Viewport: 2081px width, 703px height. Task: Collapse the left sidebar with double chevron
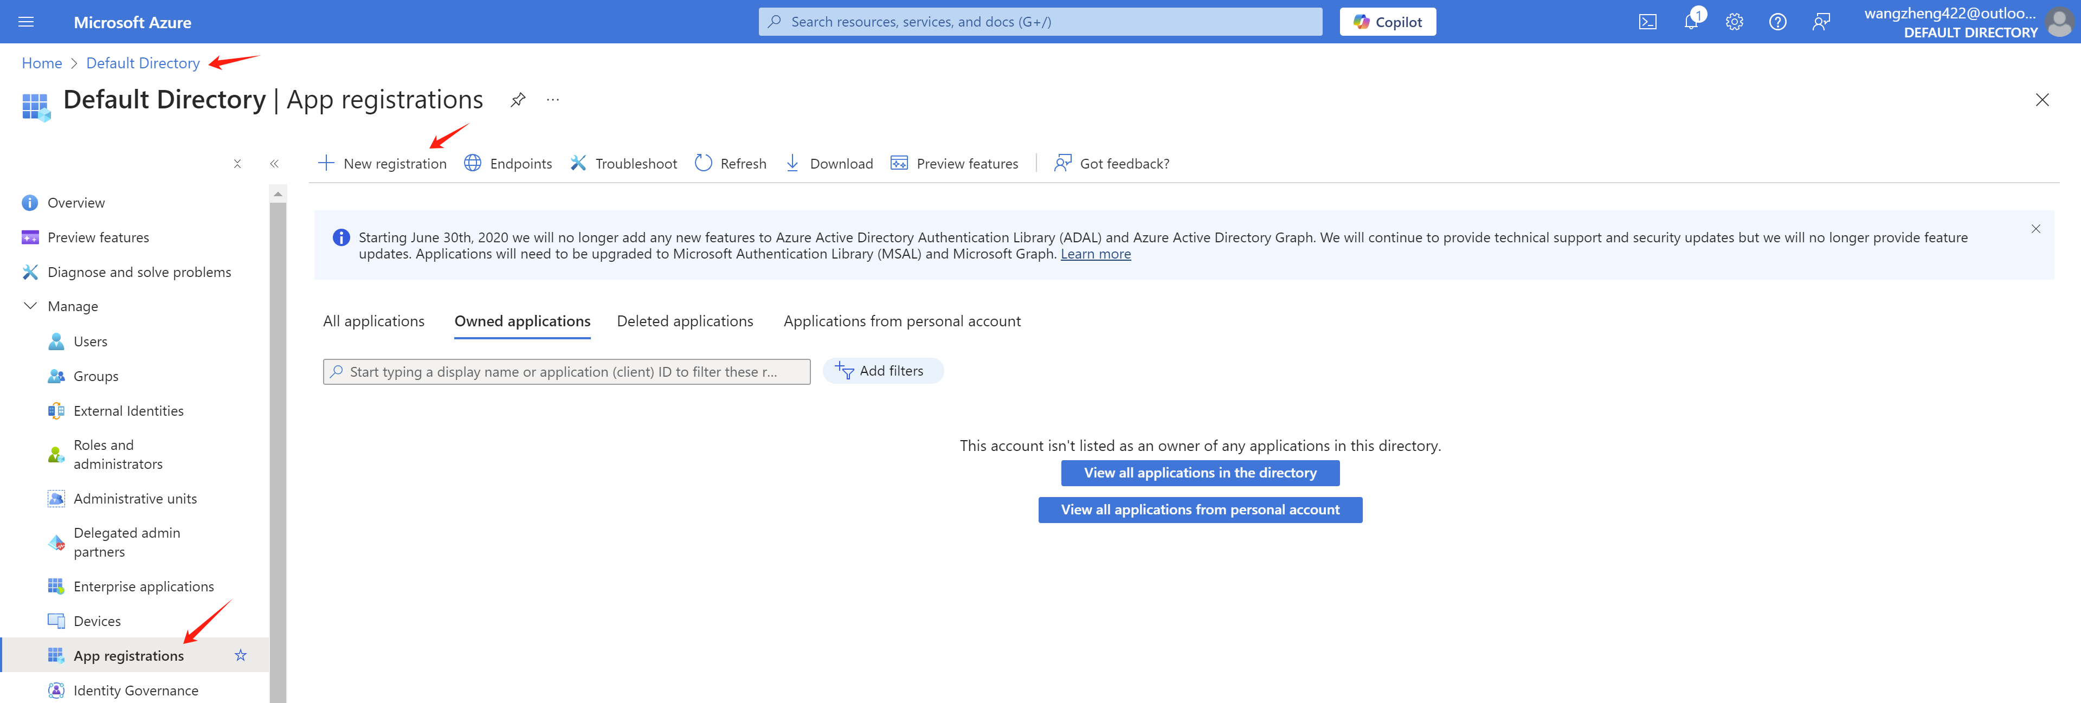pyautogui.click(x=275, y=163)
